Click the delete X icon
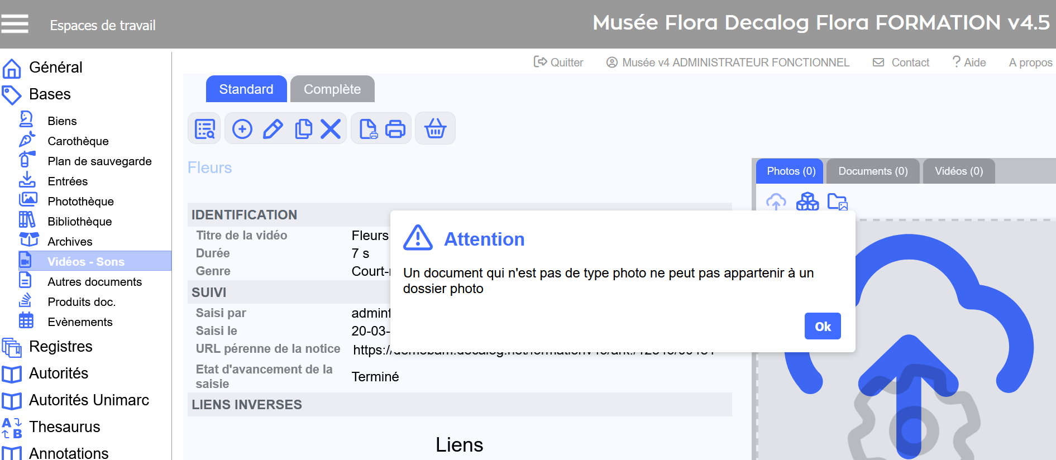Image resolution: width=1056 pixels, height=460 pixels. click(331, 129)
